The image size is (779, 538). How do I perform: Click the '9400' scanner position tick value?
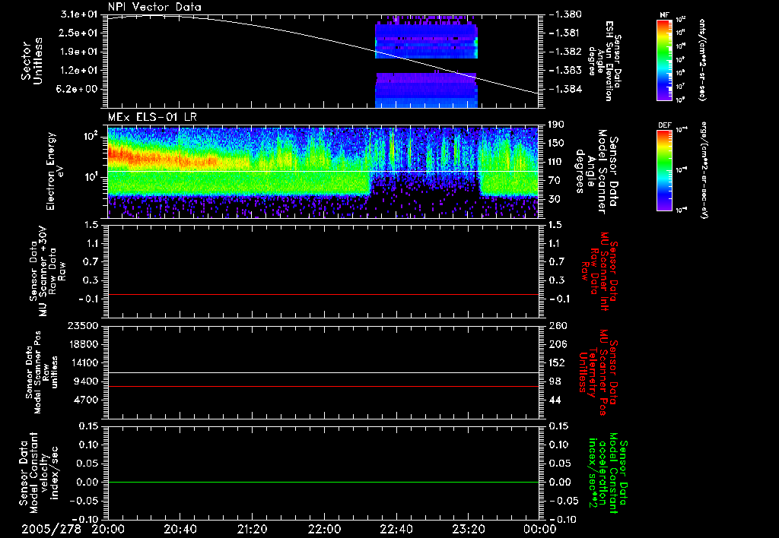point(85,381)
